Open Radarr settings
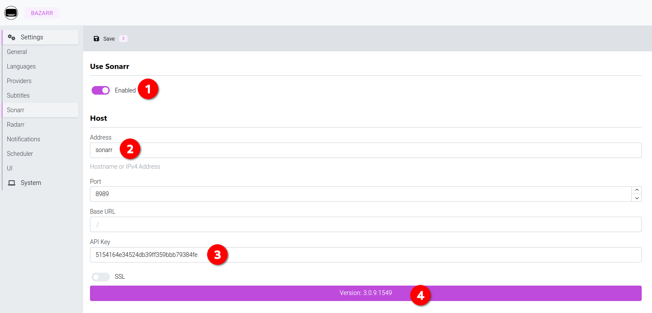The width and height of the screenshot is (652, 313). point(40,125)
